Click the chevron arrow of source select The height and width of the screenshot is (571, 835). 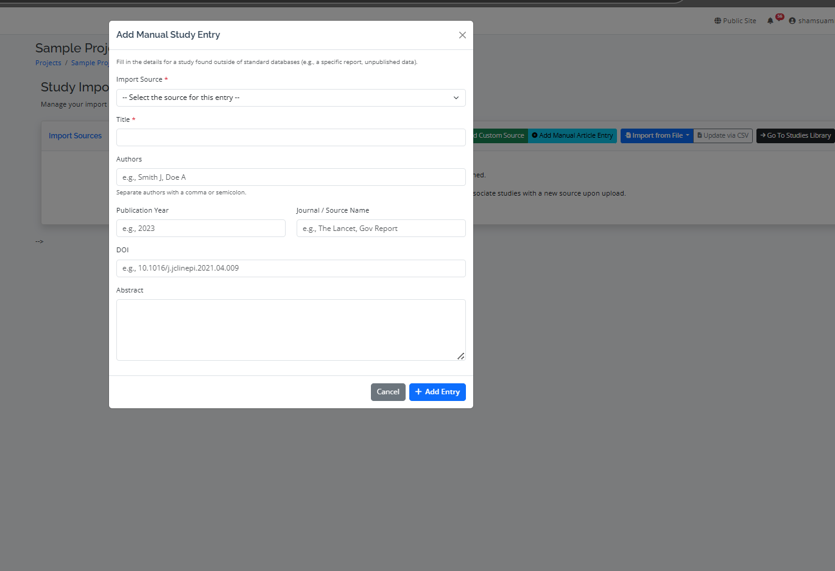[456, 98]
